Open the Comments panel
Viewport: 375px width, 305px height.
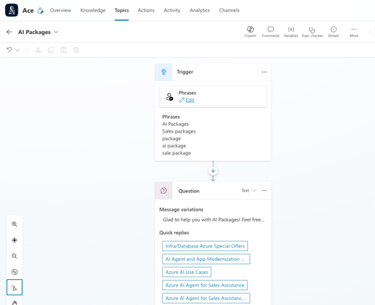point(270,32)
